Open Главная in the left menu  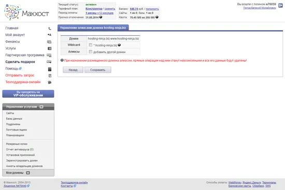click(12, 28)
